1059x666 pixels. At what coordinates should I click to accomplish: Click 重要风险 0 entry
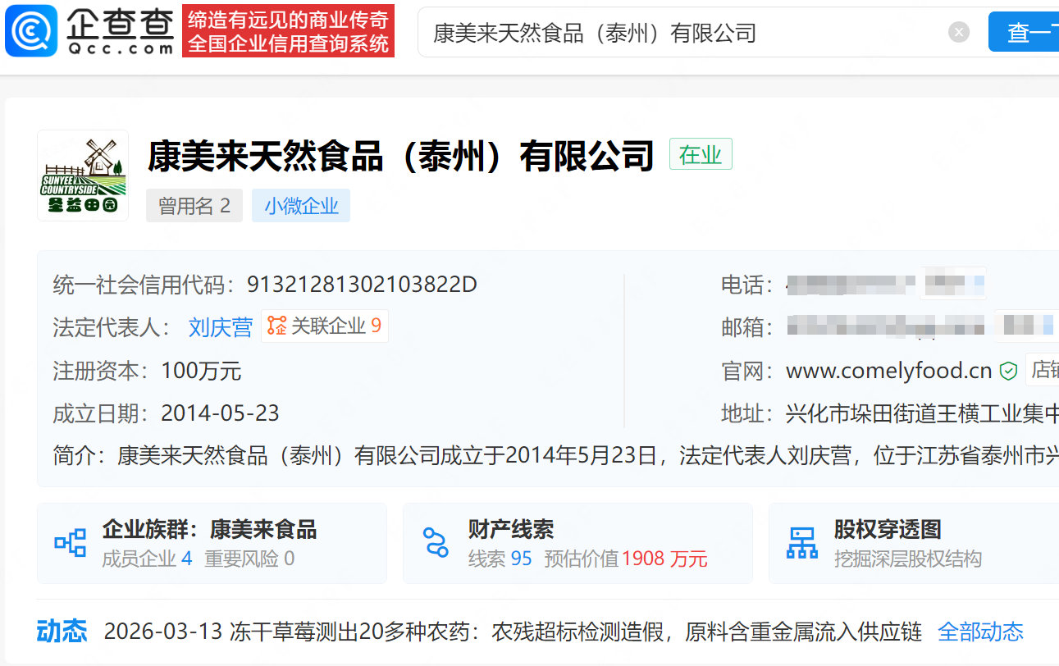[x=249, y=559]
